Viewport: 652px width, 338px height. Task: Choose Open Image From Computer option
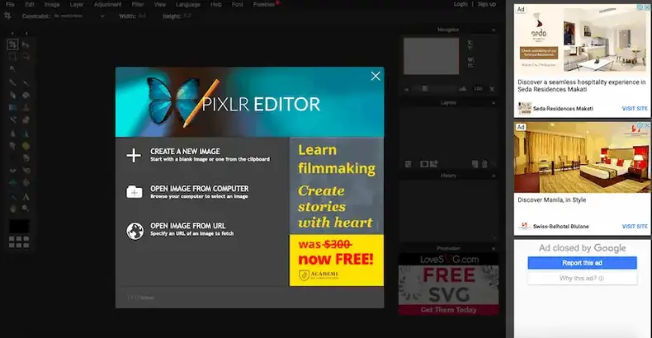[199, 192]
